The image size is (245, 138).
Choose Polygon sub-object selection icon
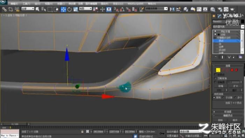point(232,70)
